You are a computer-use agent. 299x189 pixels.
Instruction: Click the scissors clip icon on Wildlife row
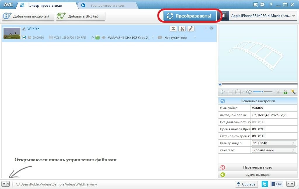pos(182,29)
